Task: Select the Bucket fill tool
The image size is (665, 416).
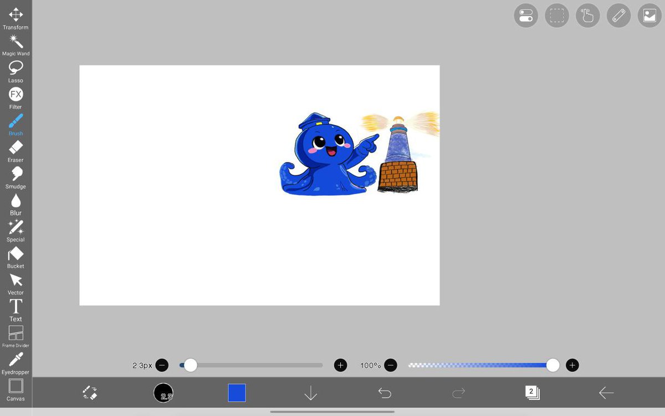Action: click(16, 257)
